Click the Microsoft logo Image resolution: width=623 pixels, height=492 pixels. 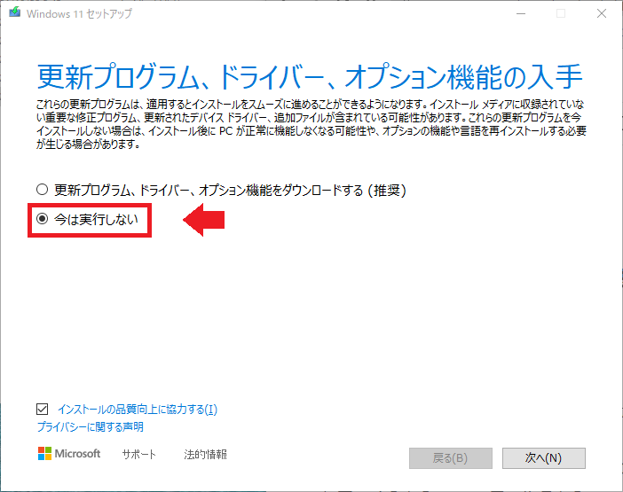click(69, 454)
